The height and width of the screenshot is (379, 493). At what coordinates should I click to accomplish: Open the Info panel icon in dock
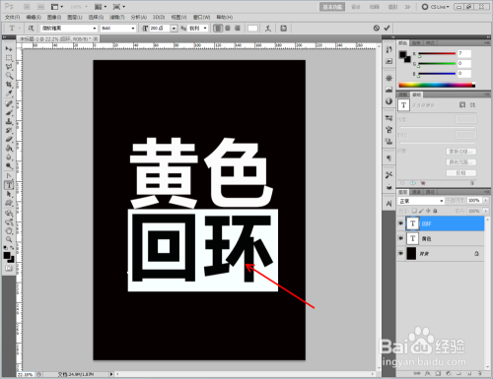(389, 101)
